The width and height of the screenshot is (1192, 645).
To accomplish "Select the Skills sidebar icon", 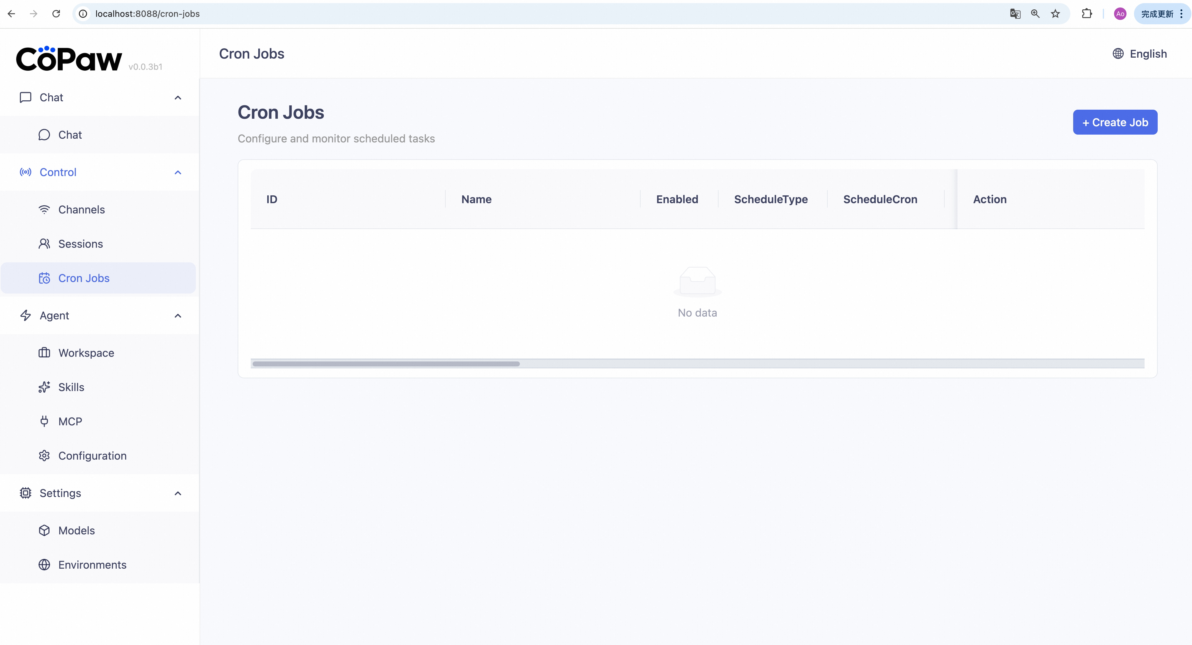I will pos(44,387).
